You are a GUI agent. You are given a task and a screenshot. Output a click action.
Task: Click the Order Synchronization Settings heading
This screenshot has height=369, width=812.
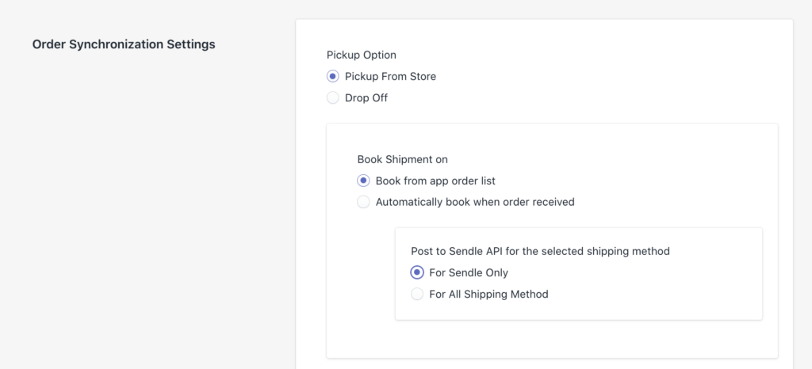tap(124, 44)
